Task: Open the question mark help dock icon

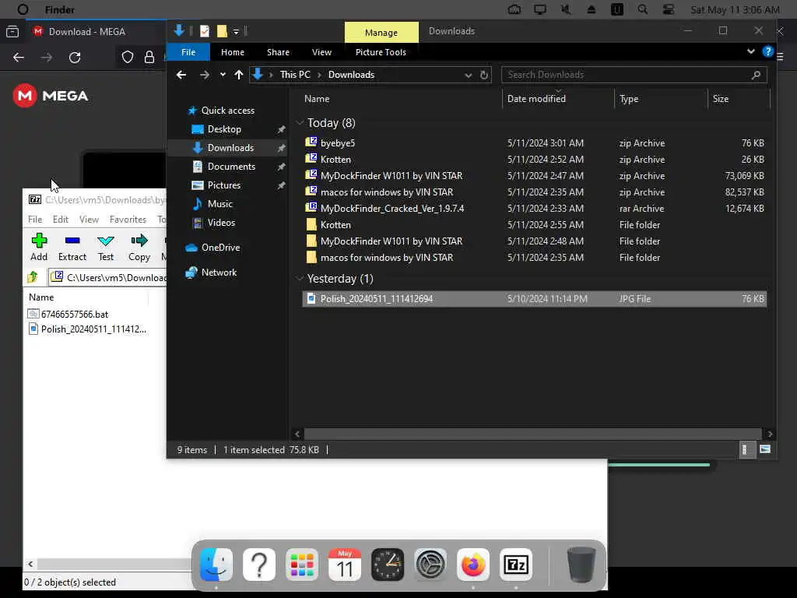Action: (259, 565)
